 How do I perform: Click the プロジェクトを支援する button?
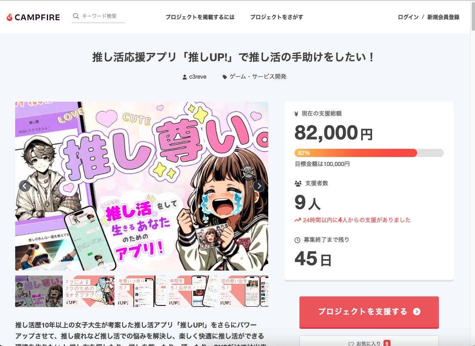coord(369,312)
